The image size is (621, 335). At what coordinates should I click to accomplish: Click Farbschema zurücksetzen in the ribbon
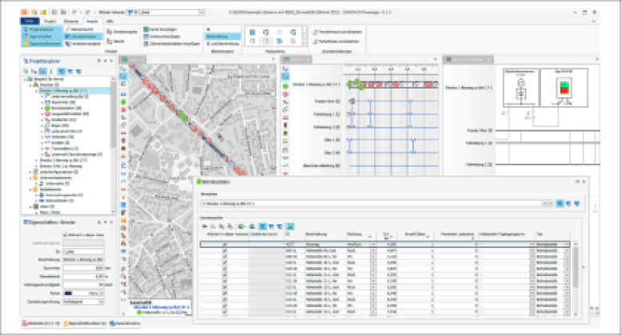(336, 41)
